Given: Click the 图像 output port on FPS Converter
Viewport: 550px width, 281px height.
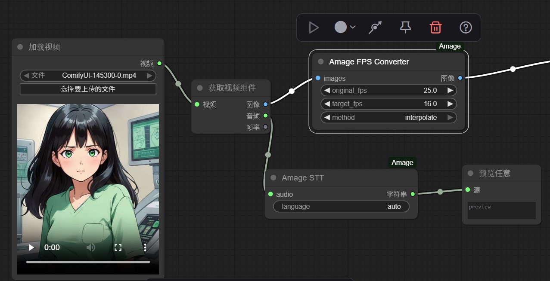Looking at the screenshot, I should point(460,78).
